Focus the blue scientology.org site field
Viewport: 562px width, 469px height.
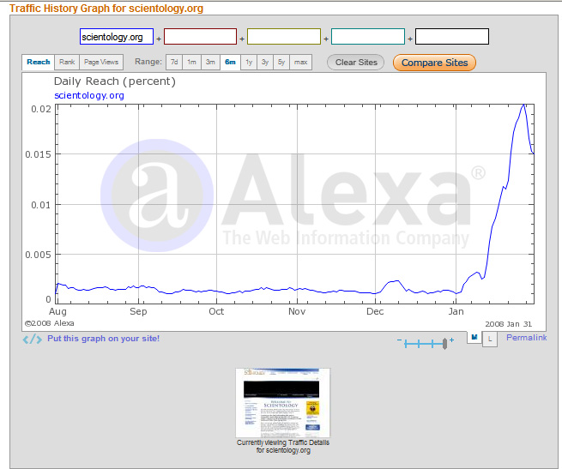[117, 37]
